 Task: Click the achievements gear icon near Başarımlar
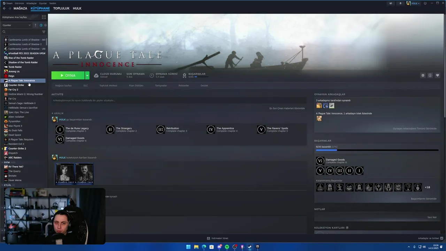pyautogui.click(x=185, y=75)
